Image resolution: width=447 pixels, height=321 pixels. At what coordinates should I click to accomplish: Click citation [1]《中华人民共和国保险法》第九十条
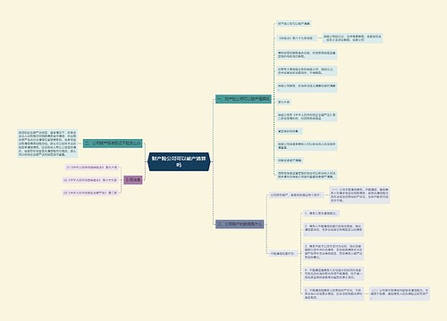click(x=91, y=168)
